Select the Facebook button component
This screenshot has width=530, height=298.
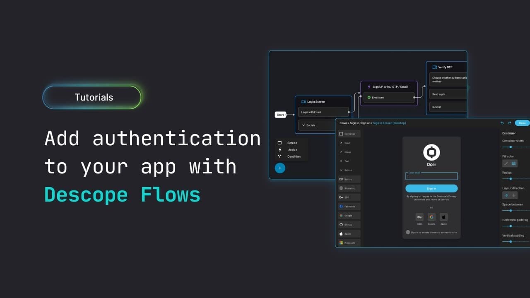pos(349,206)
